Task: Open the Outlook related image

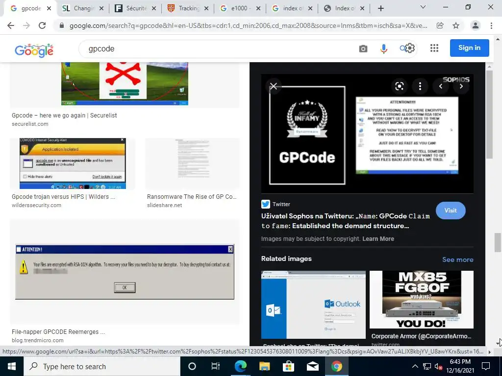Action: [313, 305]
